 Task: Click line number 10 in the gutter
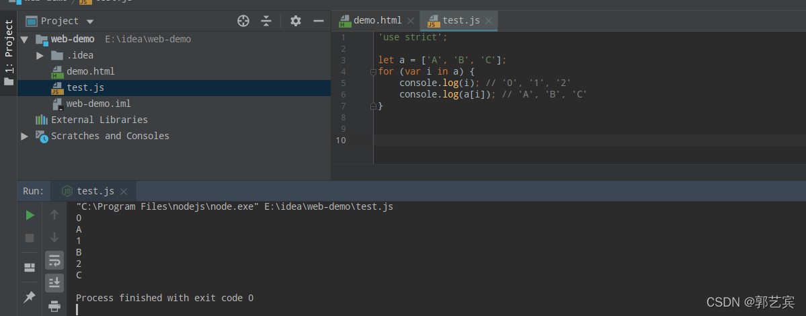tap(341, 141)
